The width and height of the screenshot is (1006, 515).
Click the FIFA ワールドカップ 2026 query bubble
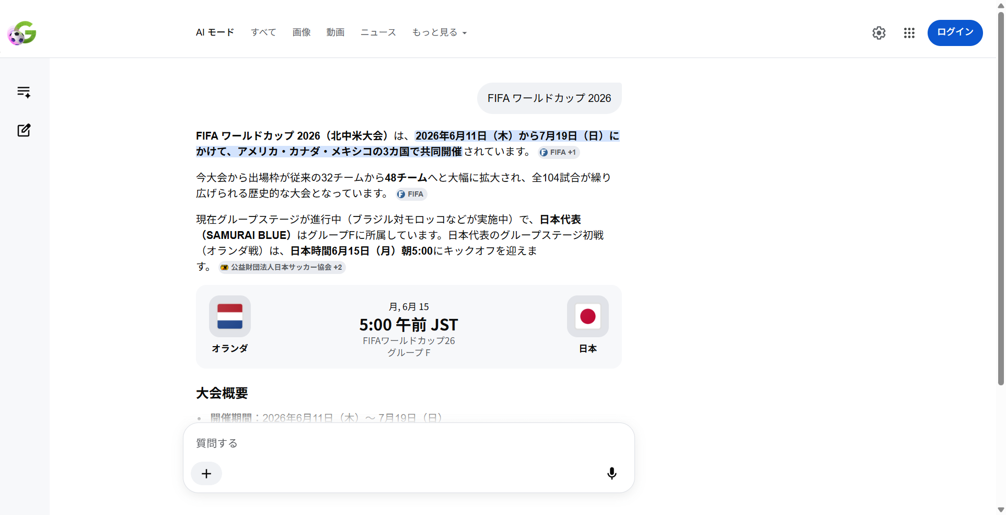(549, 98)
